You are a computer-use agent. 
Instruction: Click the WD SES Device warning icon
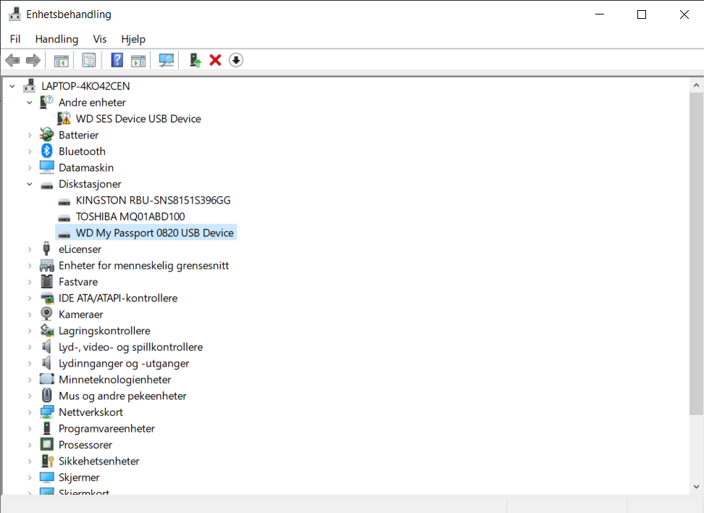64,119
